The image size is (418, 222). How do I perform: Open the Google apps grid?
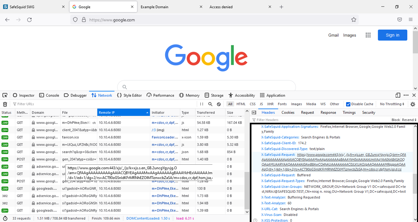(368, 35)
